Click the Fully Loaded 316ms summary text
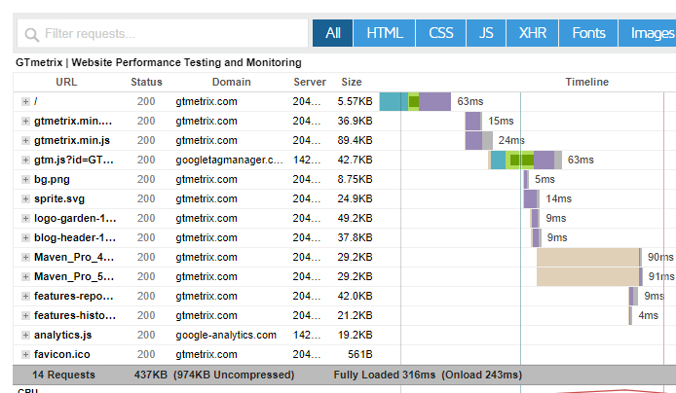The height and width of the screenshot is (393, 676). coord(385,375)
